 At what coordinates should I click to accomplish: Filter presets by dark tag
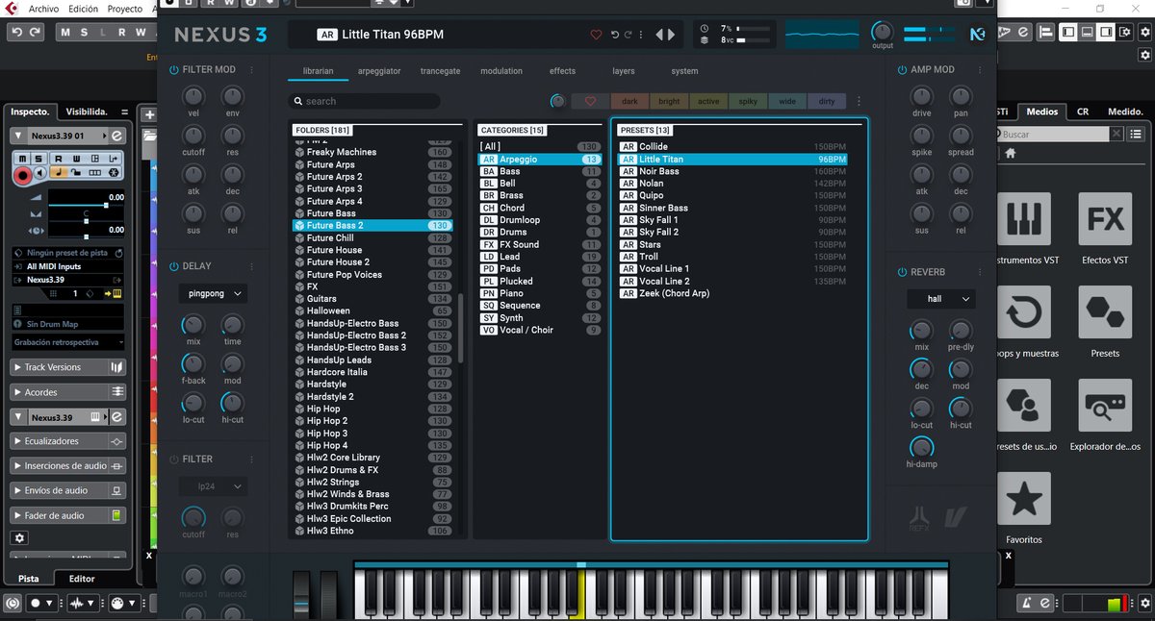point(629,101)
